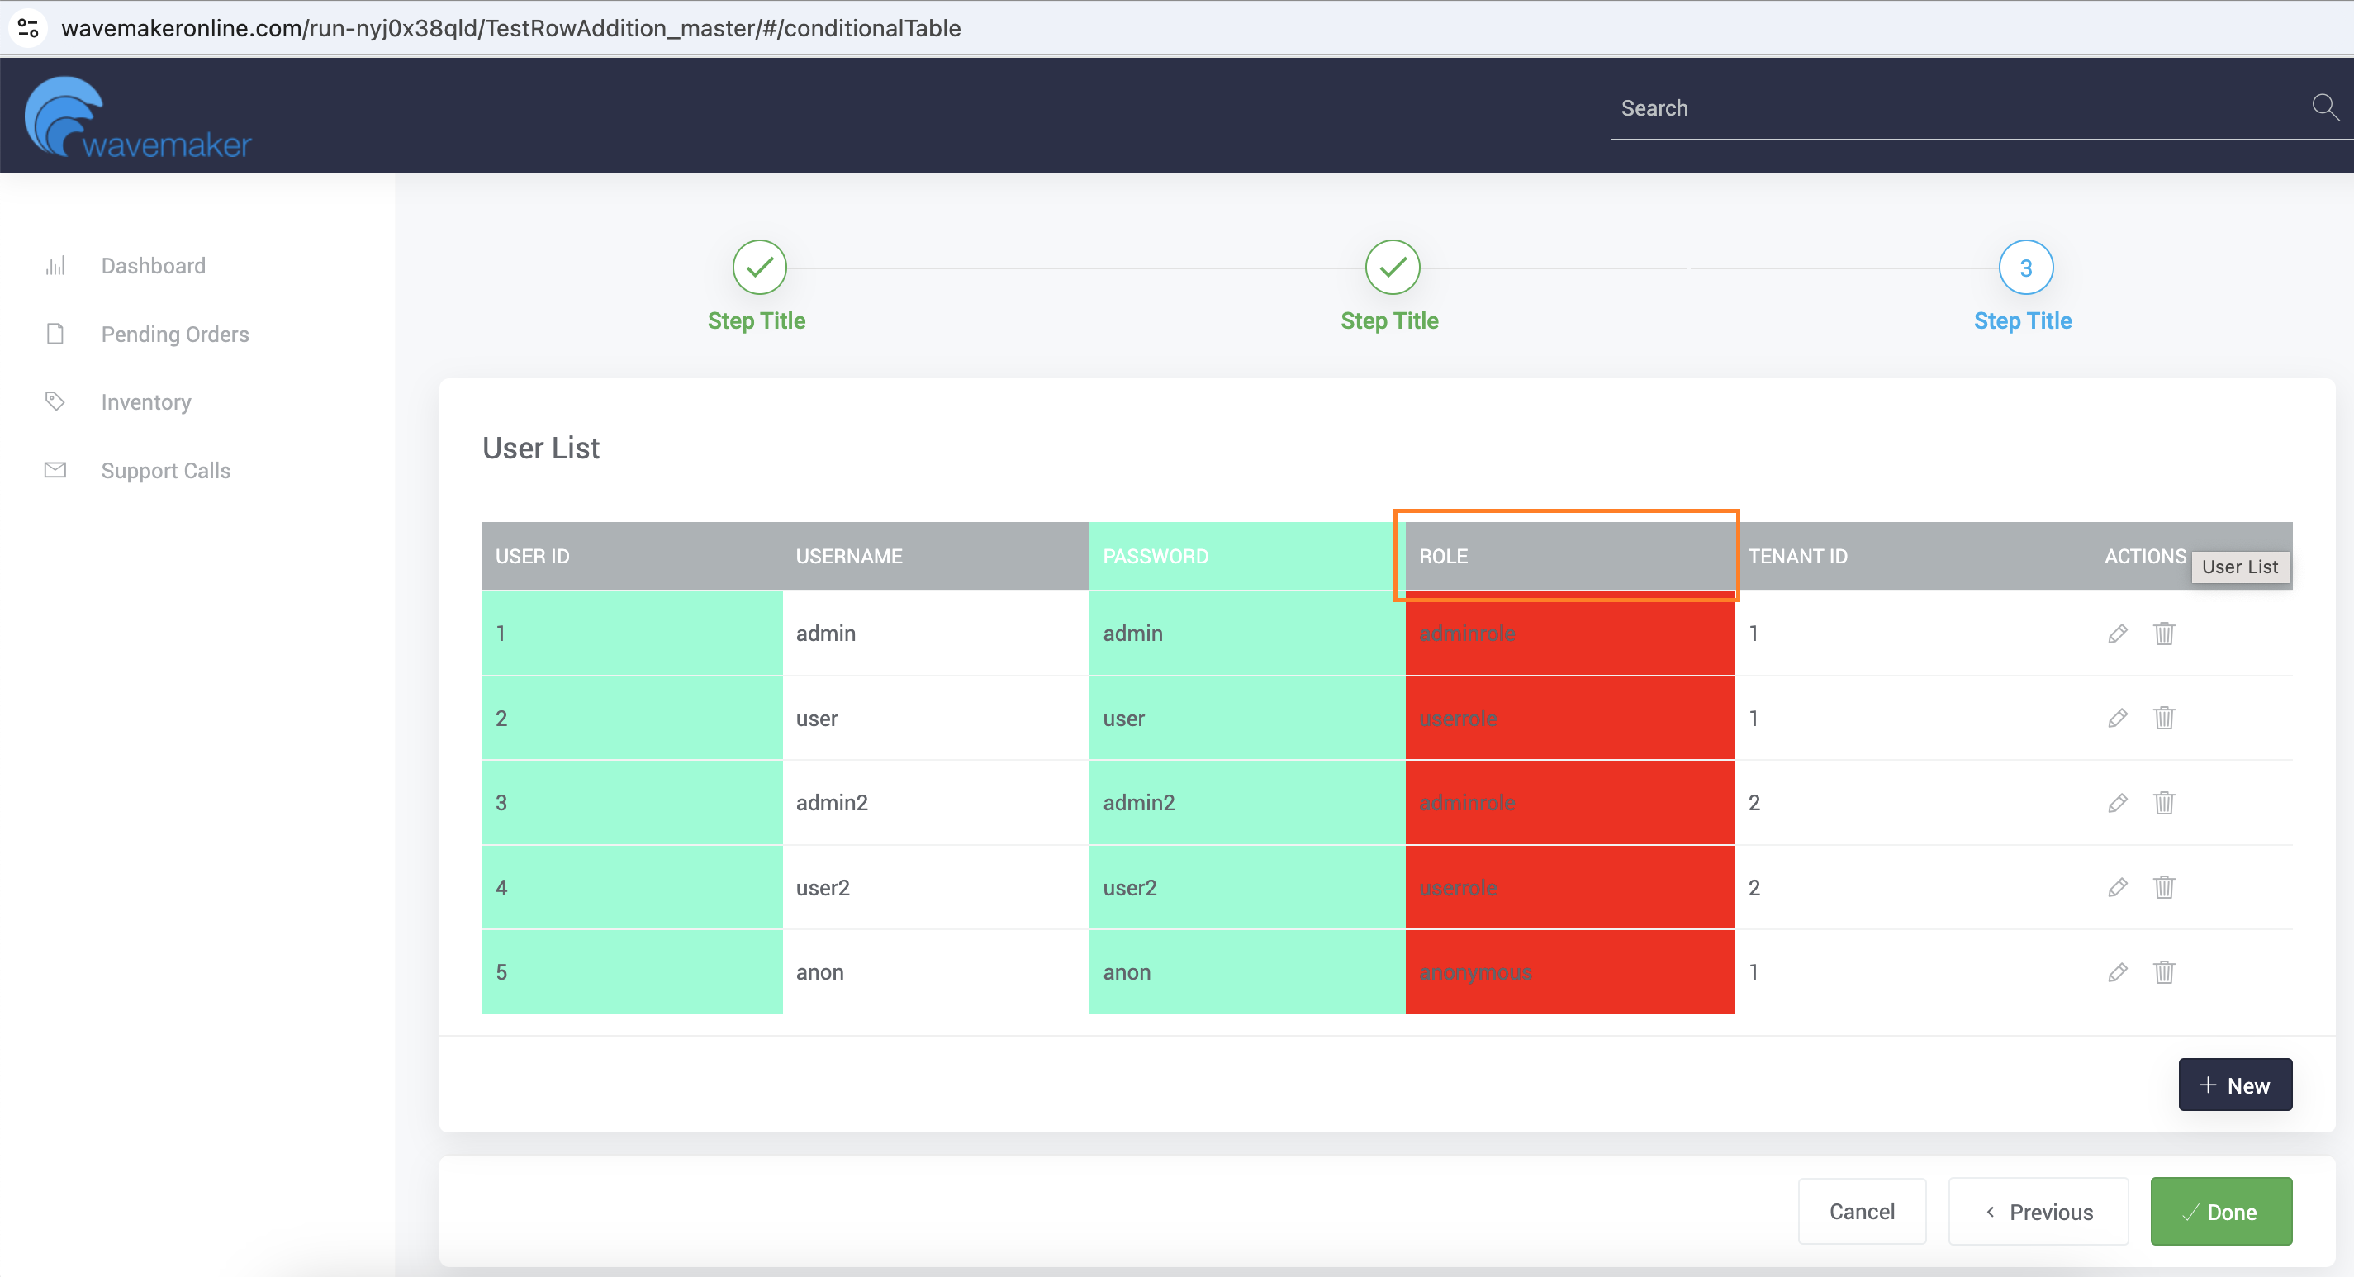The width and height of the screenshot is (2354, 1277).
Task: Click the New button
Action: coord(2234,1085)
